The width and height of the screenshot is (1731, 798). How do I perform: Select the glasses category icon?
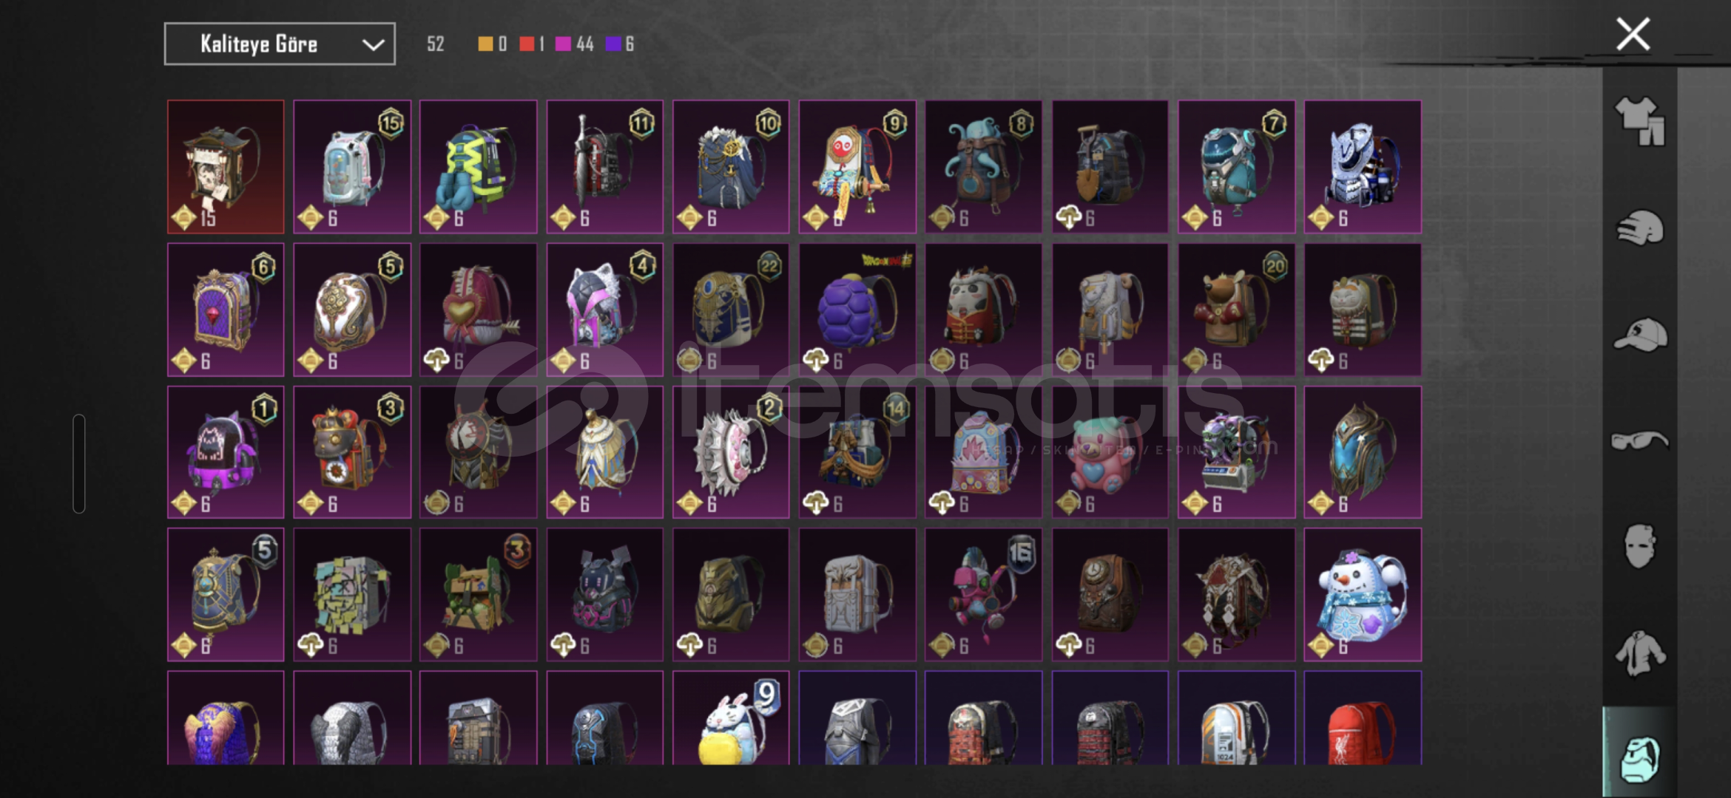[1639, 440]
